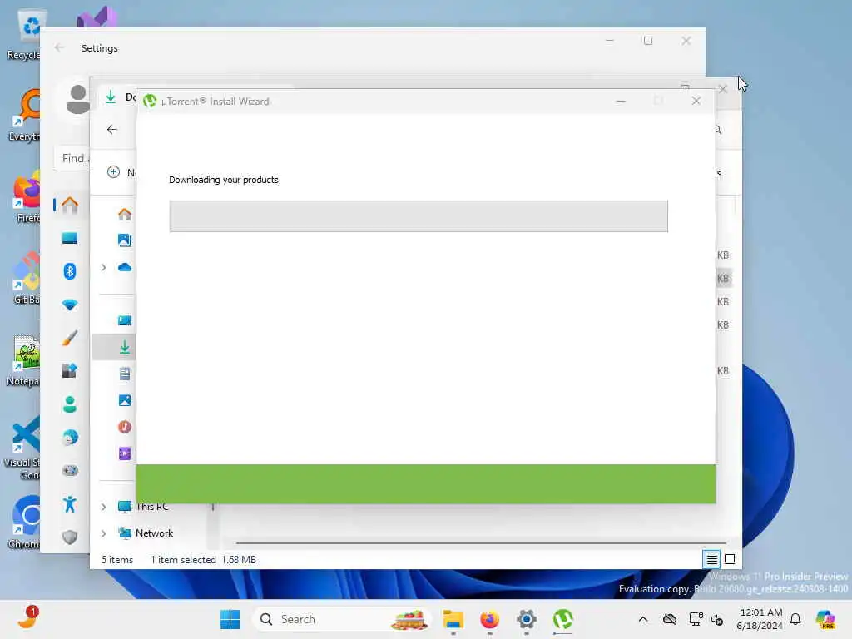Select Network in navigation pane
This screenshot has width=852, height=639.
click(x=146, y=533)
